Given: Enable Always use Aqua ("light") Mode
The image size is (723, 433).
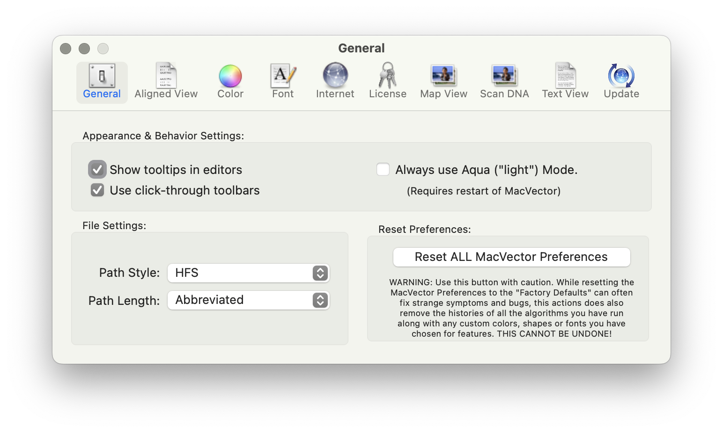Looking at the screenshot, I should [x=383, y=169].
